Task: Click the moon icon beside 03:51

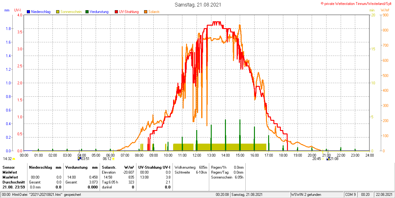Action: [79, 159]
